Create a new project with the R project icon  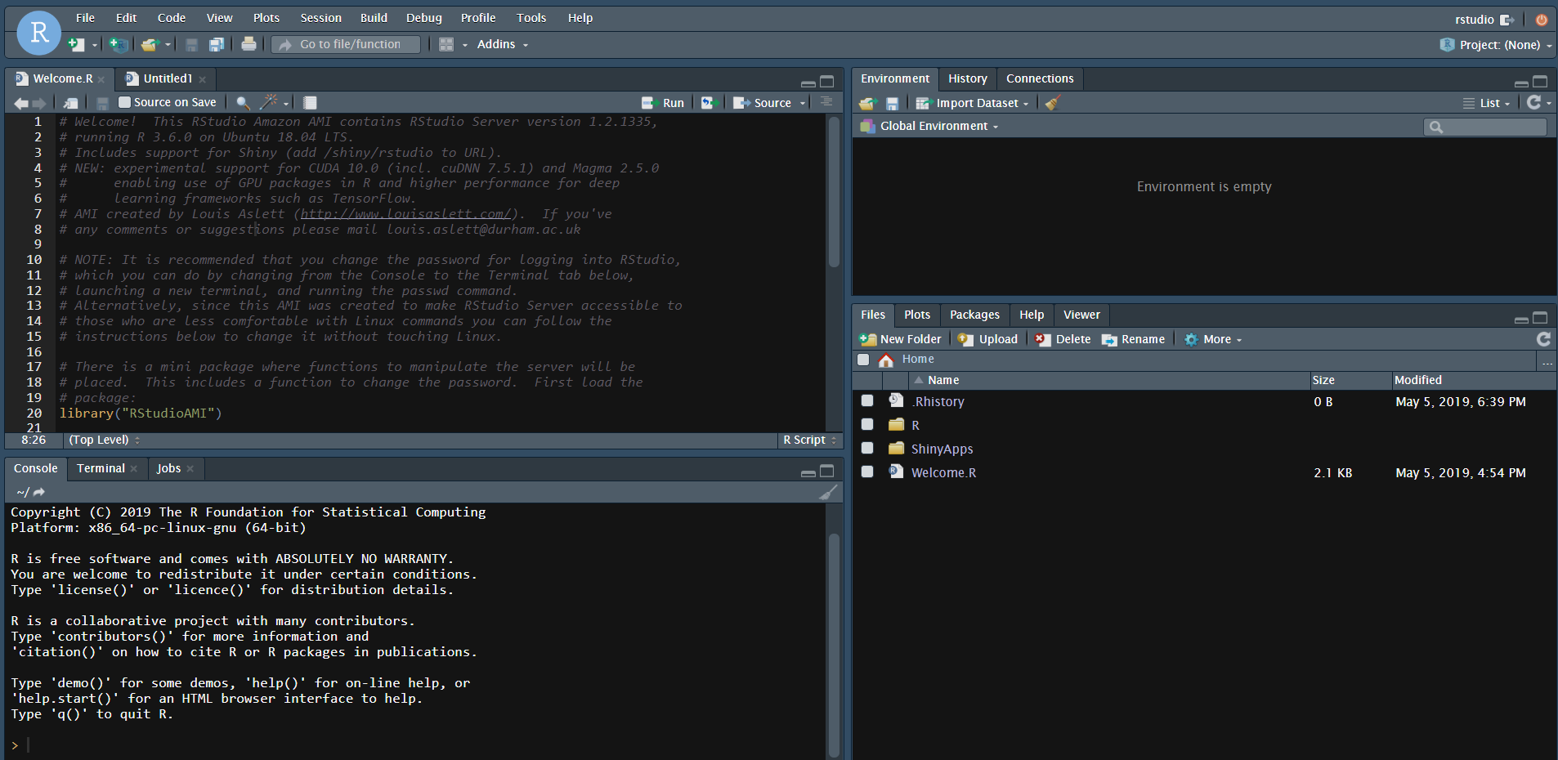[119, 44]
